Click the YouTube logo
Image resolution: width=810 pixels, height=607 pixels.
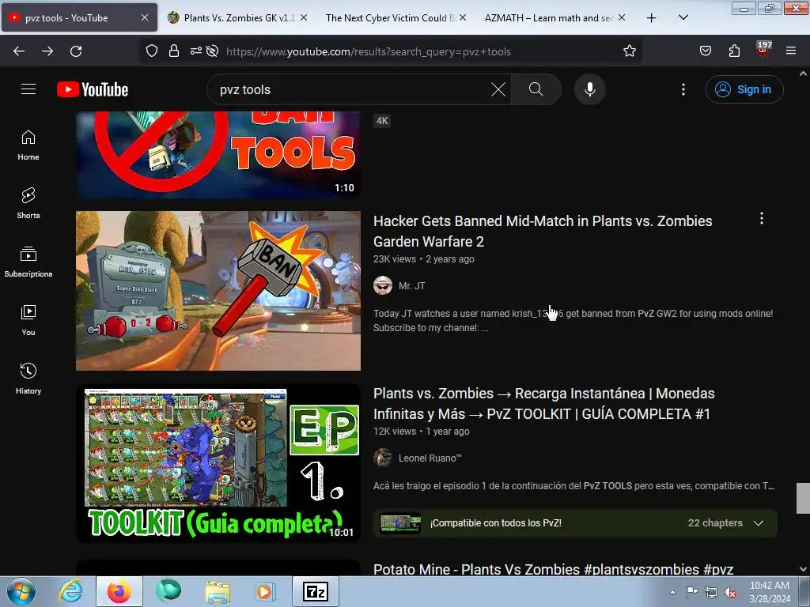tap(93, 89)
